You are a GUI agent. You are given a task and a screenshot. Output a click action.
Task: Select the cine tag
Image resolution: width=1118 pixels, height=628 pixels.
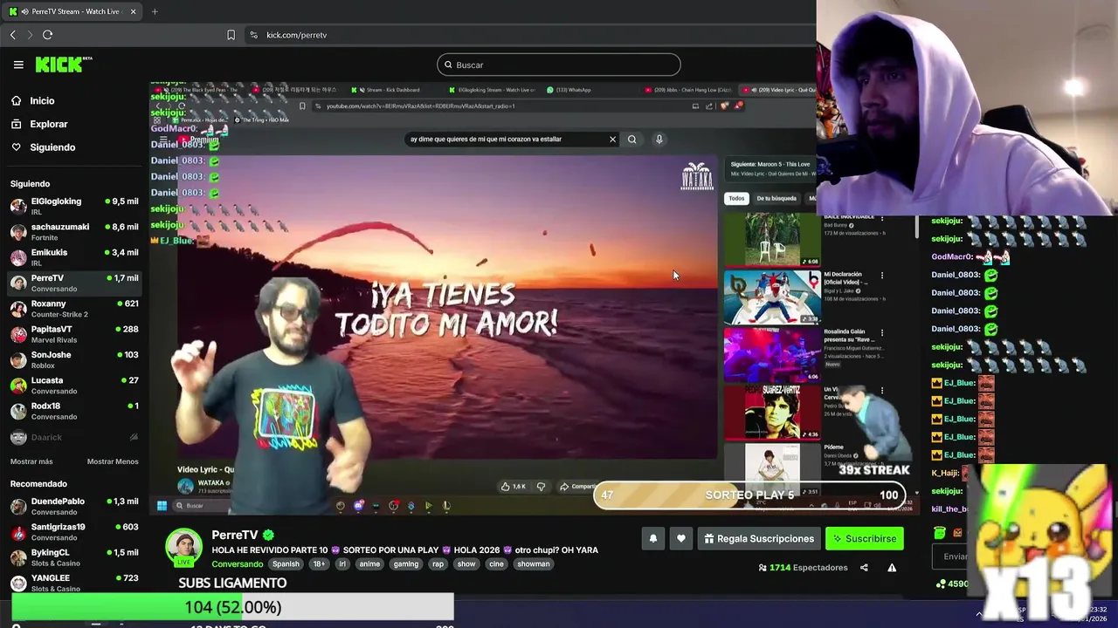pos(496,564)
